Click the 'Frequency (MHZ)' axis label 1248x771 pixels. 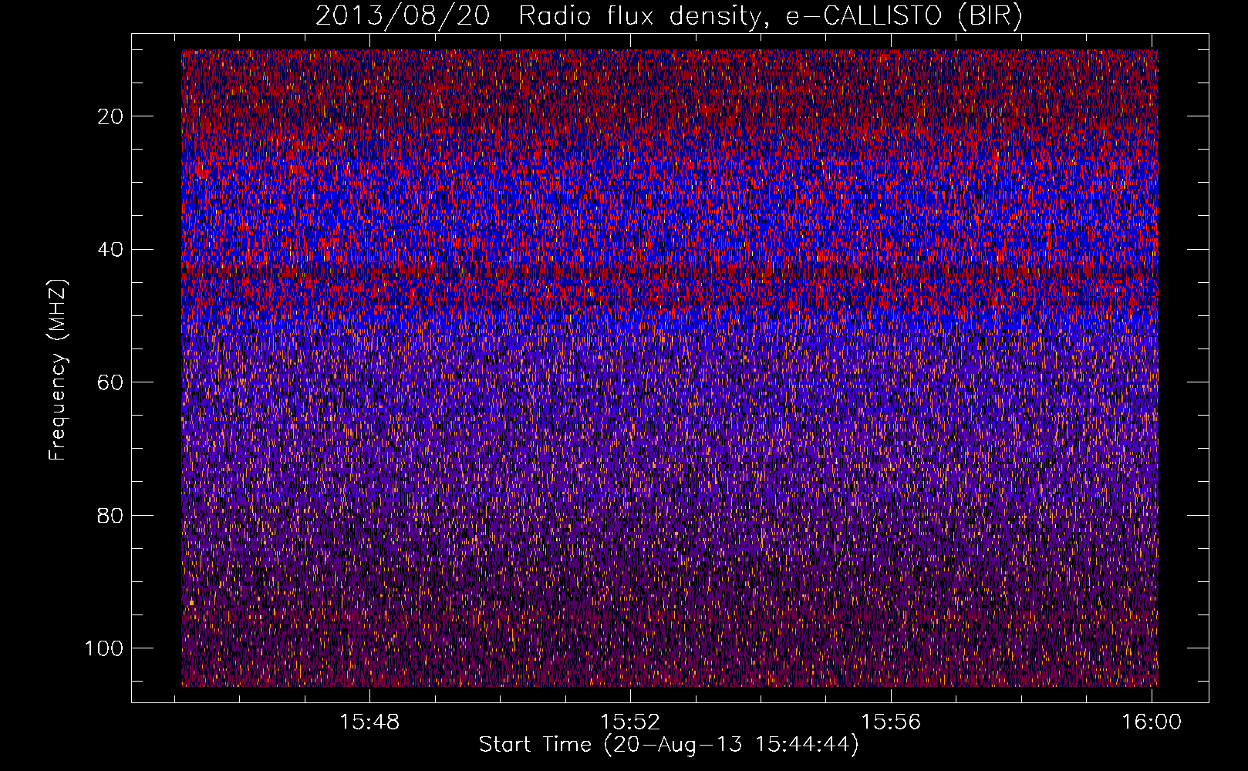[x=58, y=369]
